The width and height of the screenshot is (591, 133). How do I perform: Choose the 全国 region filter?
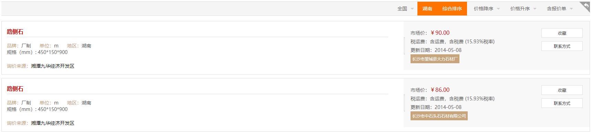pyautogui.click(x=402, y=9)
